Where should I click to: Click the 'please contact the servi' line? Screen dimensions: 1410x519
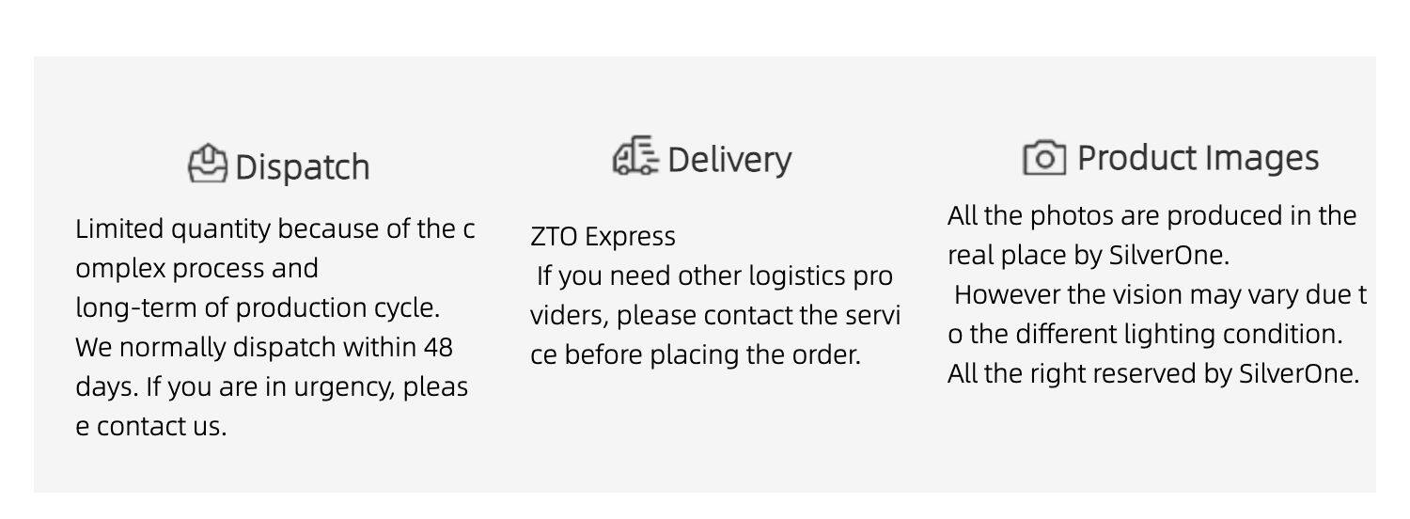click(714, 316)
